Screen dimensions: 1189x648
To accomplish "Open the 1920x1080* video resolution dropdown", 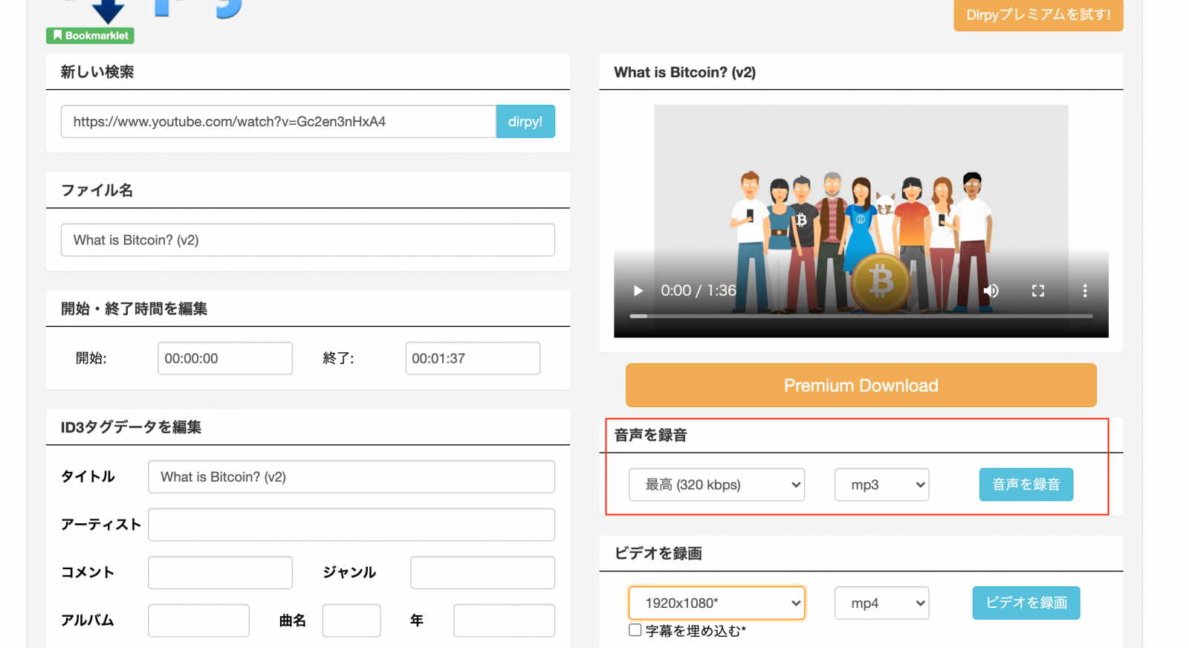I will (716, 603).
